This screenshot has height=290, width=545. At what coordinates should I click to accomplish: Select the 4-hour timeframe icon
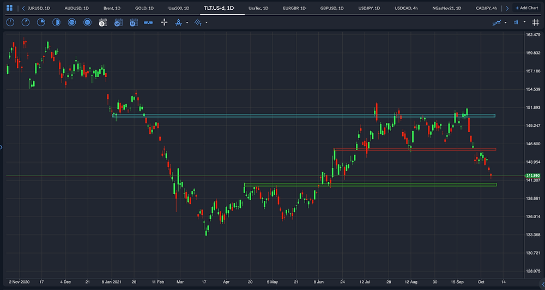pos(87,22)
